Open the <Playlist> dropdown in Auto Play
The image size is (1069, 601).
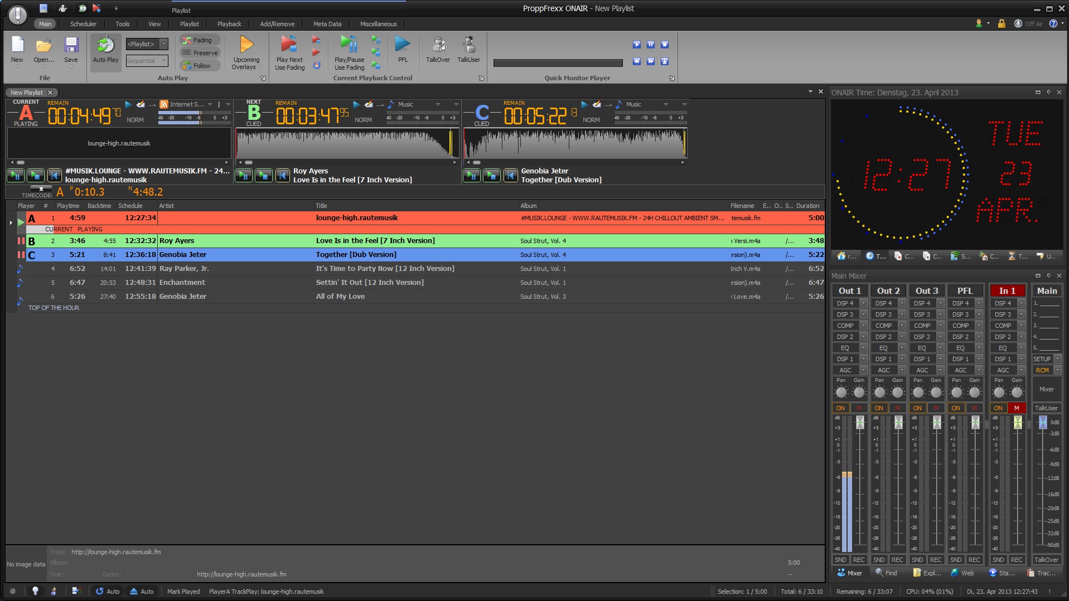163,44
